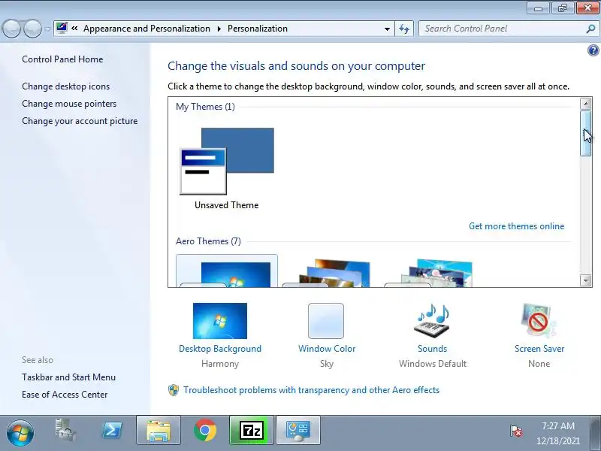Click the search magnifier icon
601x451 pixels.
coord(590,29)
